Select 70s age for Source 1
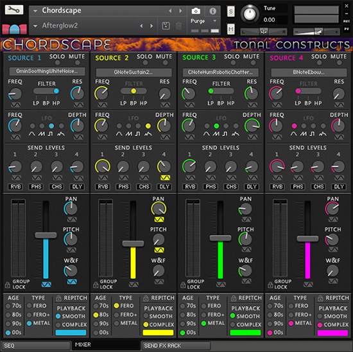 (x=8, y=306)
